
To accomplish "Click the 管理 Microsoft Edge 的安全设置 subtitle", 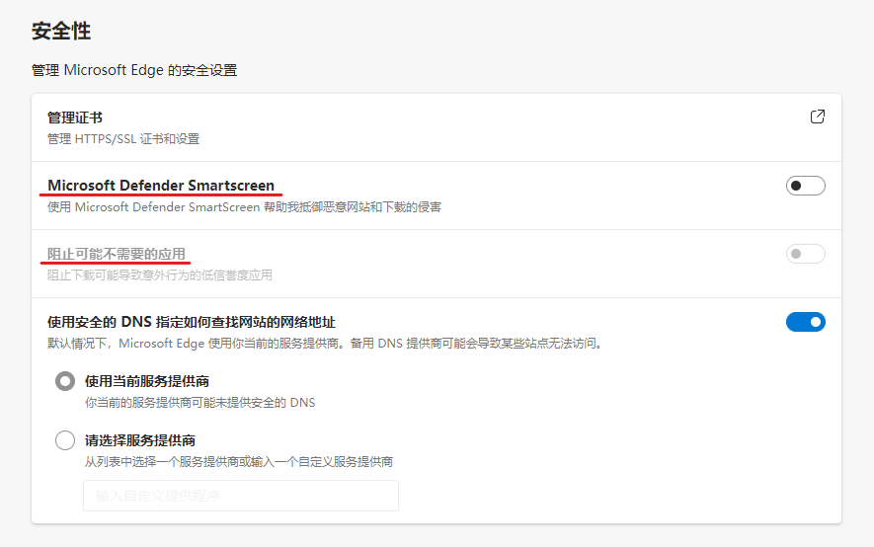I will [x=134, y=70].
